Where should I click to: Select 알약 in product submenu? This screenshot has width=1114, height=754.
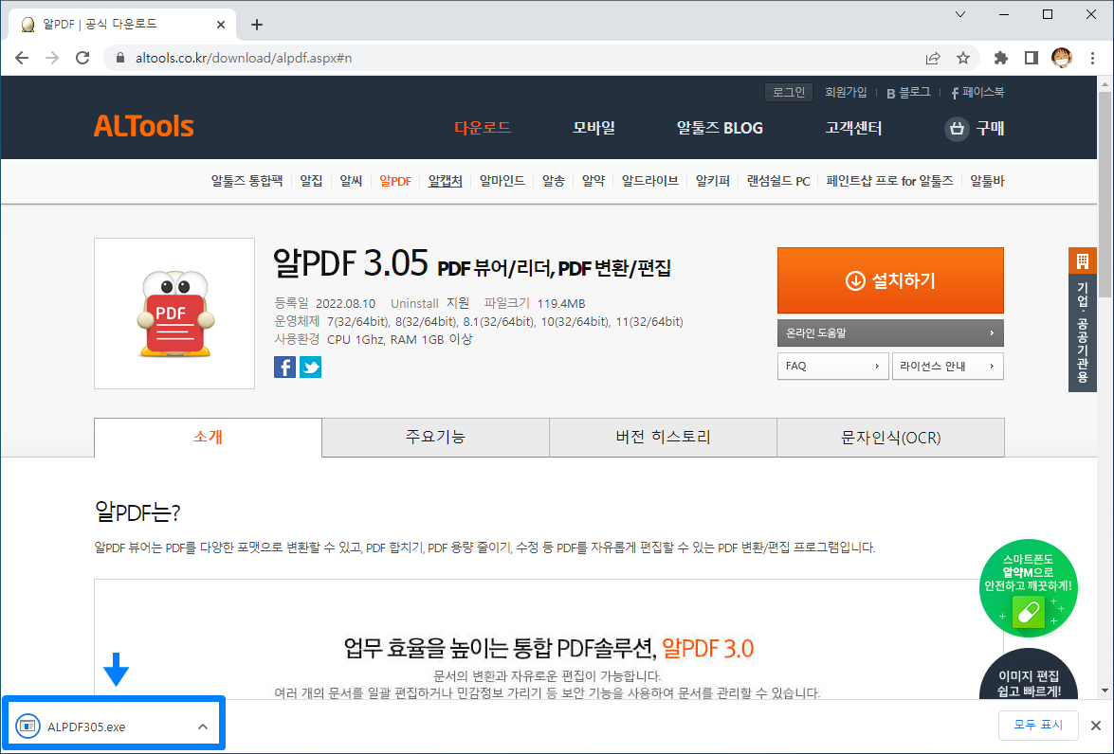[x=594, y=181]
